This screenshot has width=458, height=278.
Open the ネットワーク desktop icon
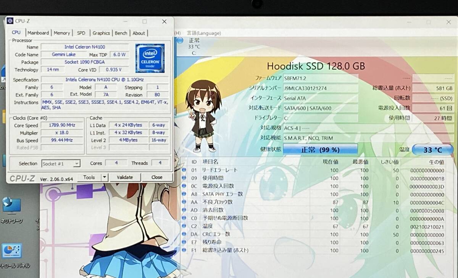coord(11,211)
